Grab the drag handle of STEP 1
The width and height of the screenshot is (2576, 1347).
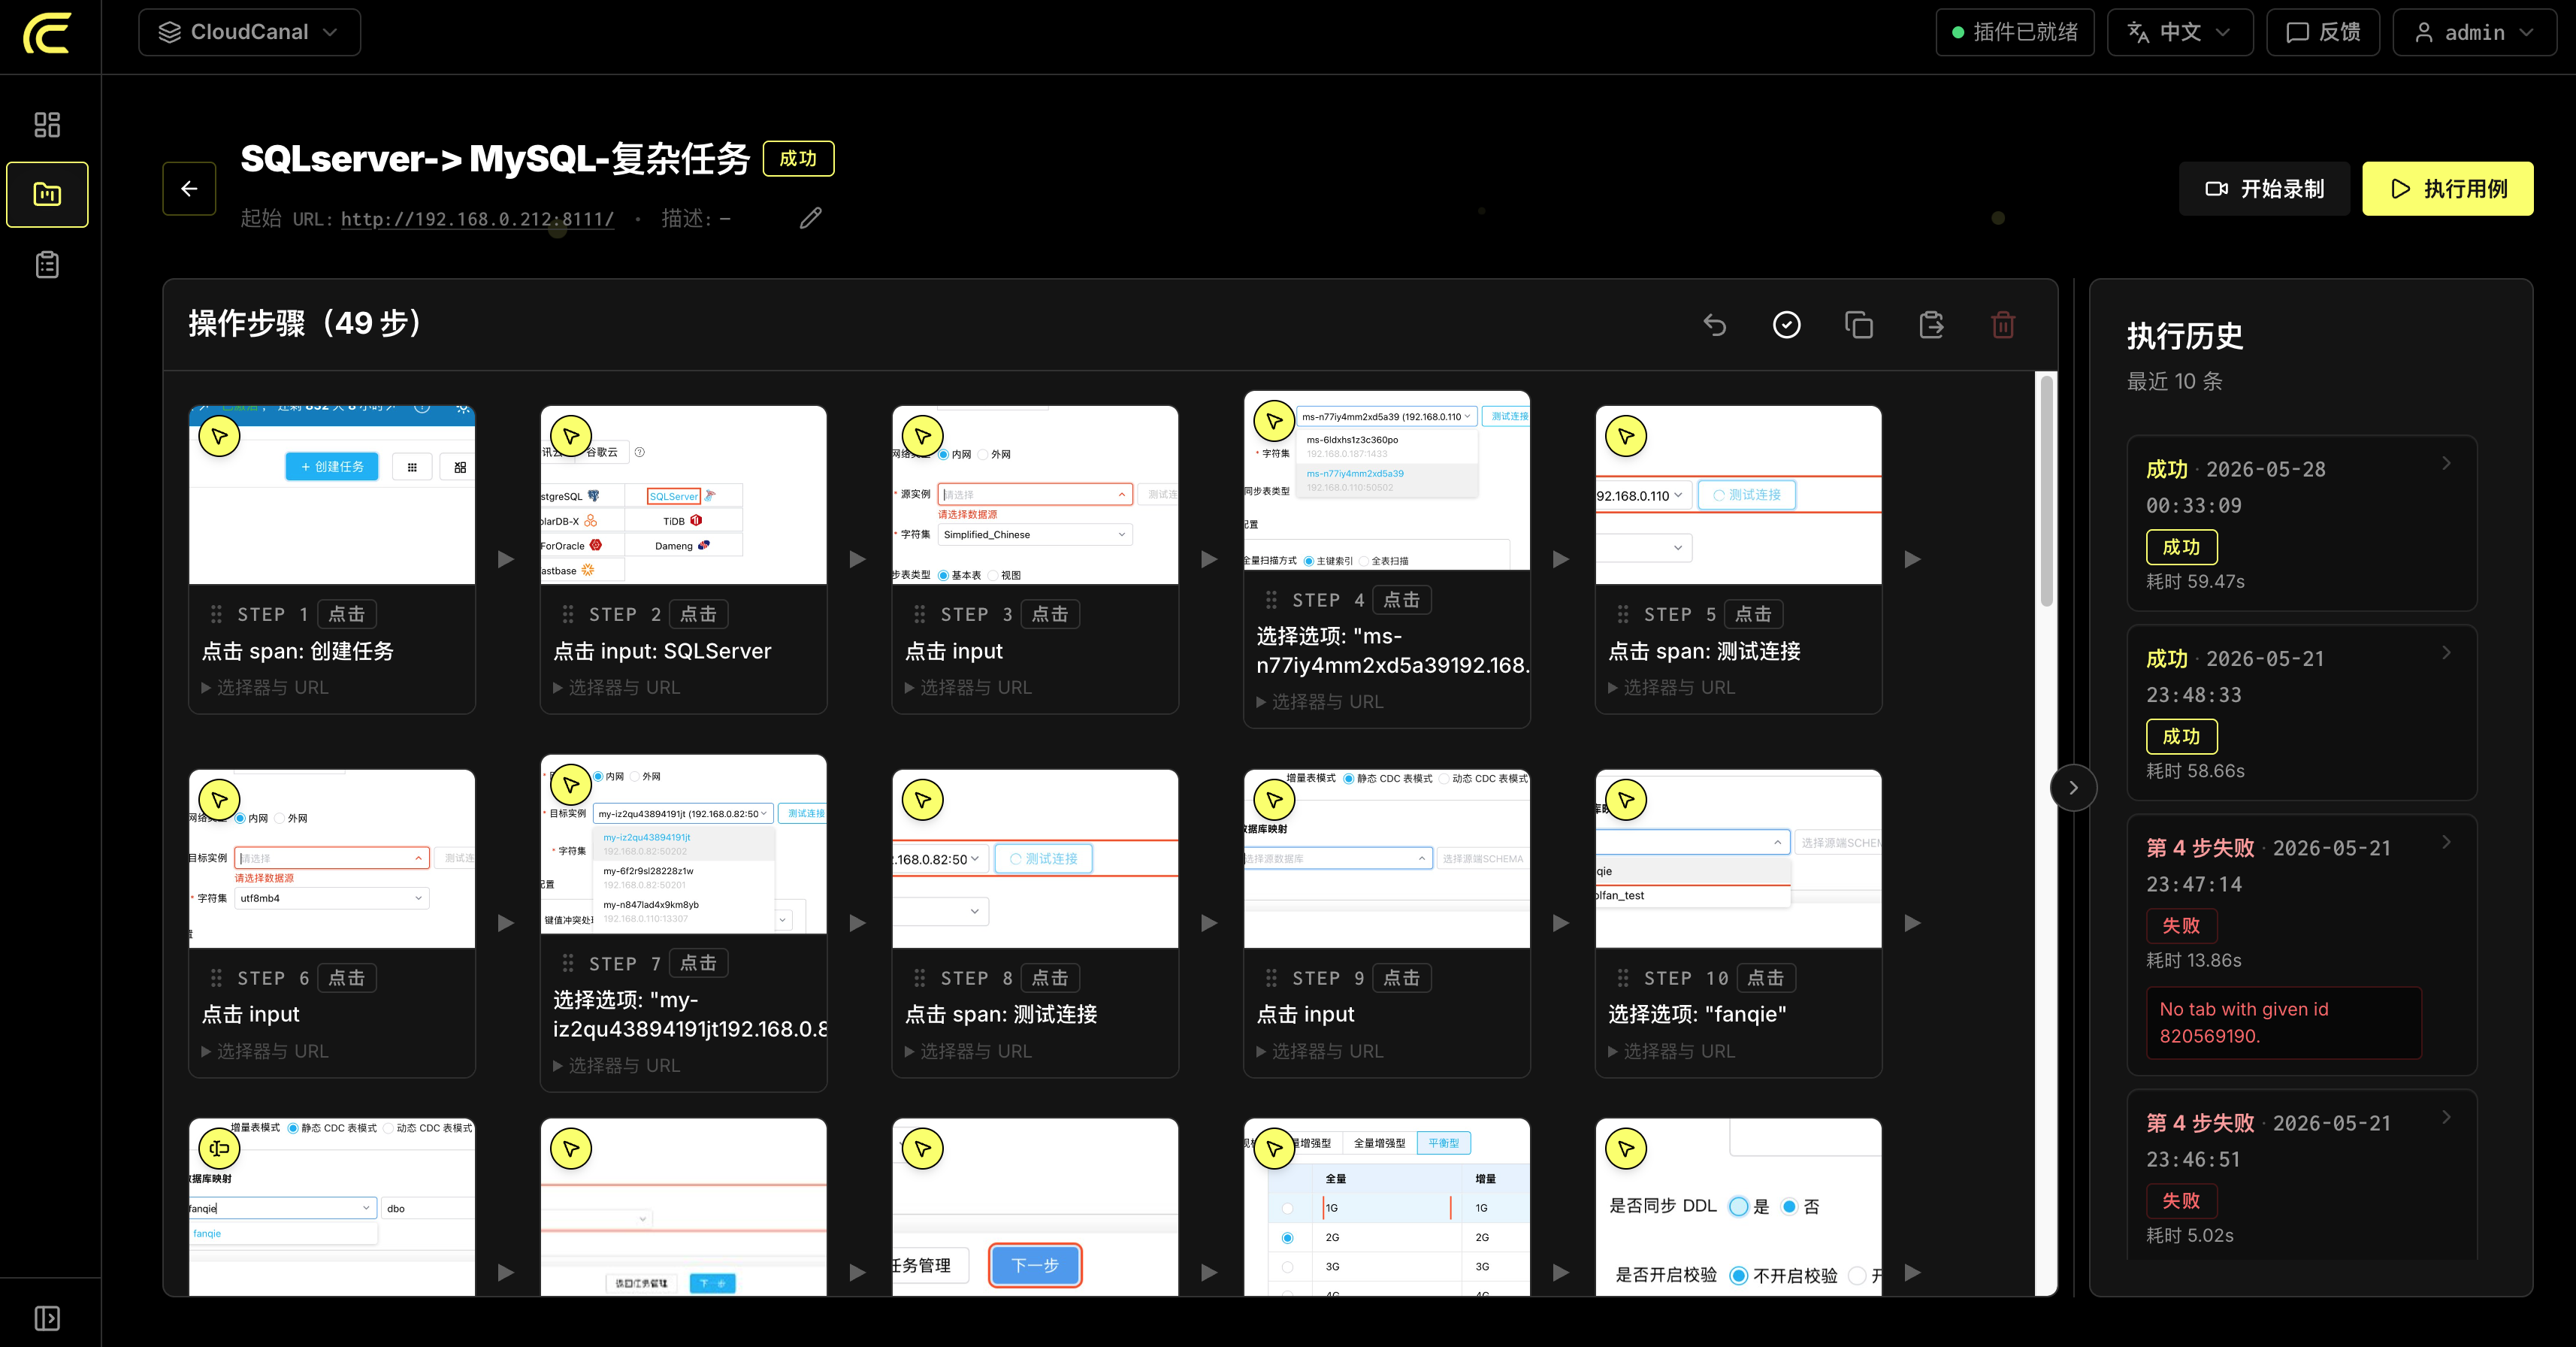point(216,614)
